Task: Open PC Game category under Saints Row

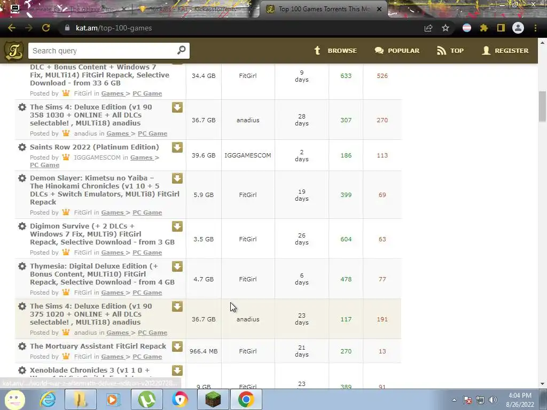Action: pos(44,165)
